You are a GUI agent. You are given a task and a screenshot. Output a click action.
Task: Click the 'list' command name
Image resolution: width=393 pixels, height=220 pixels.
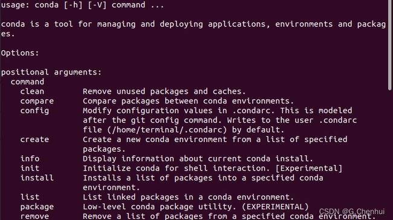[x=30, y=197]
